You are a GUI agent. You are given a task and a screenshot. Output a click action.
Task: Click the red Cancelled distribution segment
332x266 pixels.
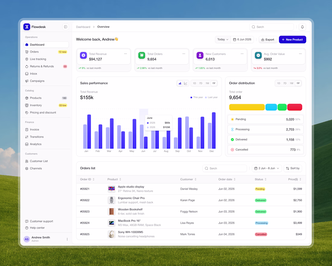point(295,107)
